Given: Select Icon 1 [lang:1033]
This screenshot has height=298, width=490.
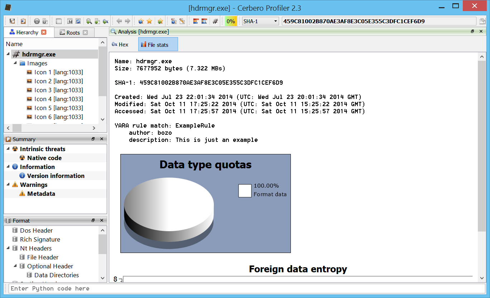Looking at the screenshot, I should click(59, 72).
